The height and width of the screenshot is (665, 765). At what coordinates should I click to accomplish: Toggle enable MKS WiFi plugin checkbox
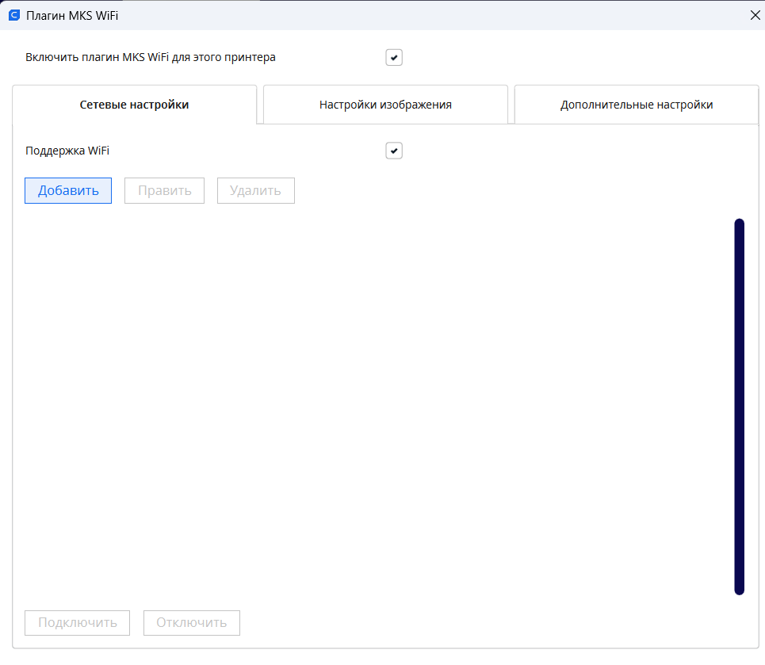(x=394, y=58)
